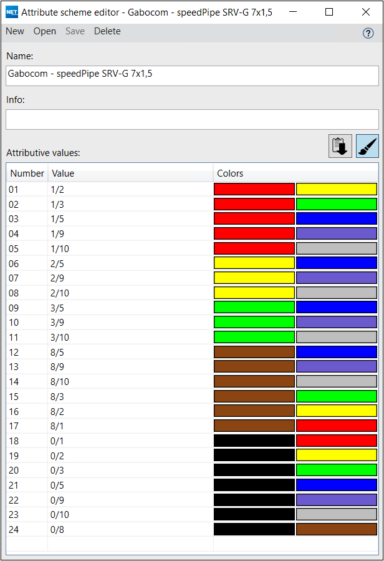This screenshot has width=384, height=561.
Task: Select value cell 3/10
Action: click(x=130, y=338)
